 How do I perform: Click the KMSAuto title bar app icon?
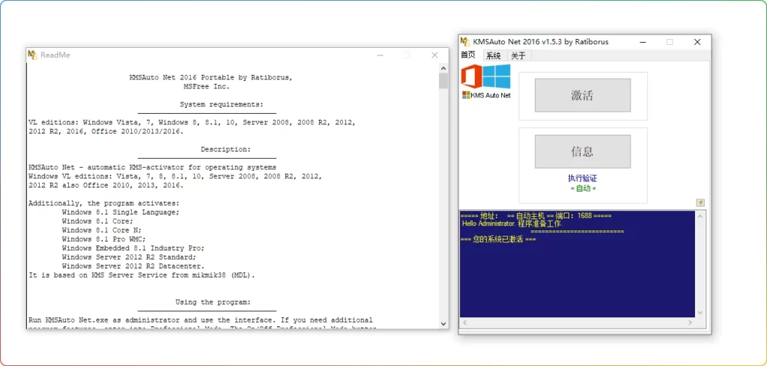click(465, 42)
